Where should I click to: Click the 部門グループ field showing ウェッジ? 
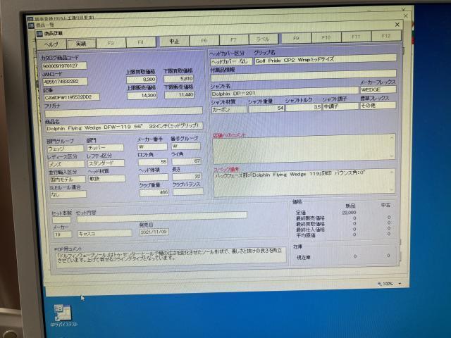coord(66,149)
